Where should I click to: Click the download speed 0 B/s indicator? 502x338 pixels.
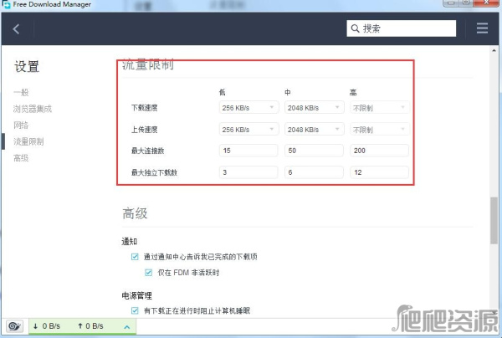click(47, 326)
